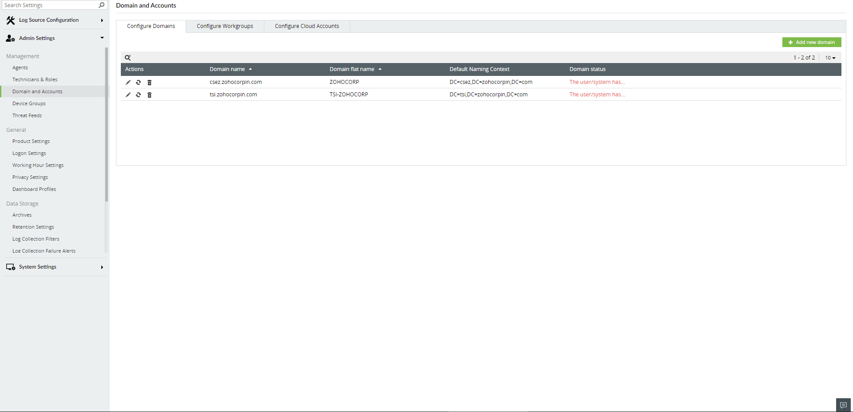Click inside the Search Settings field
Viewport: 853px width, 412px height.
[x=49, y=5]
